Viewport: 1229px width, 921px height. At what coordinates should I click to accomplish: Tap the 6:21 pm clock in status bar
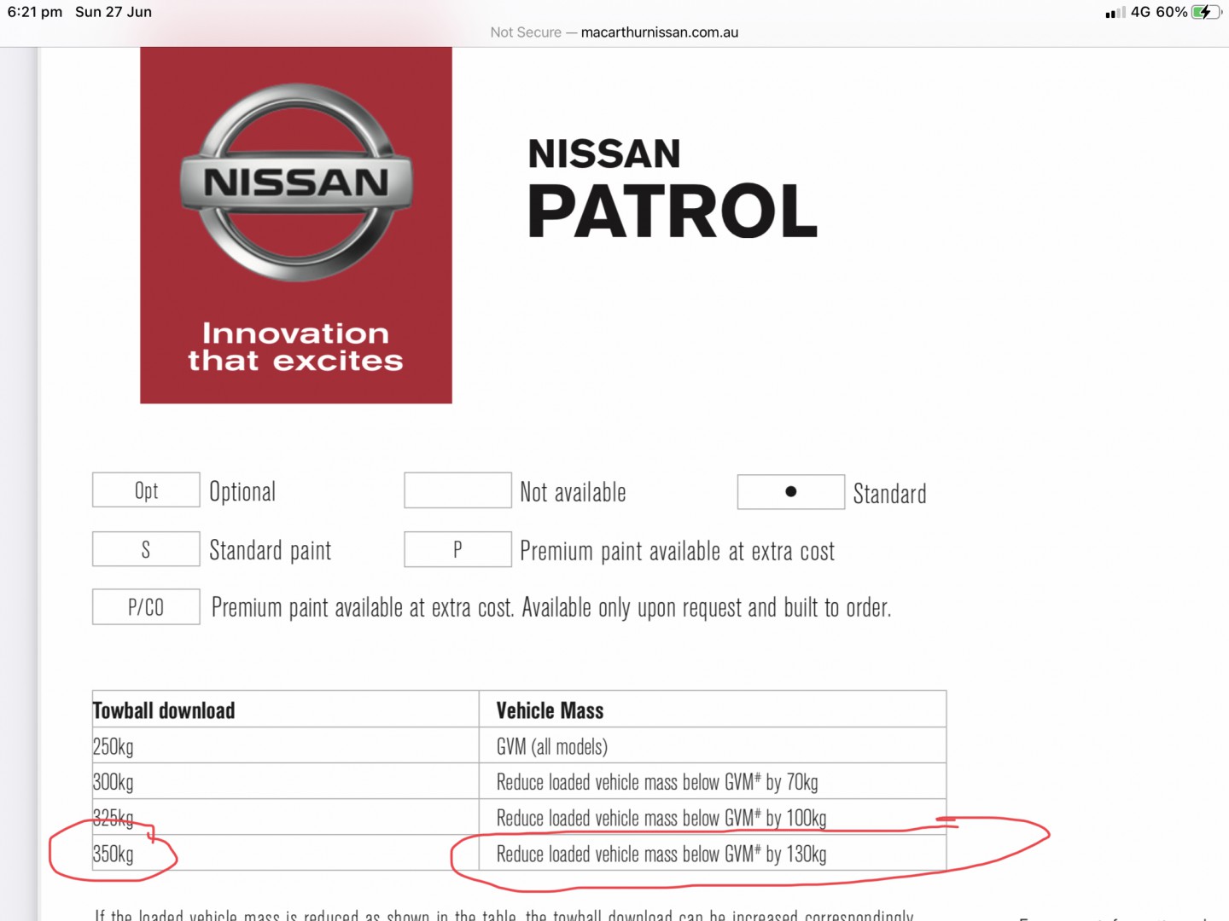(35, 12)
